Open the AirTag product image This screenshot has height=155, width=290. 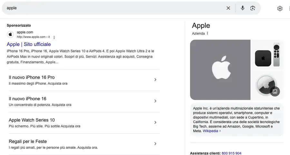(x=267, y=85)
